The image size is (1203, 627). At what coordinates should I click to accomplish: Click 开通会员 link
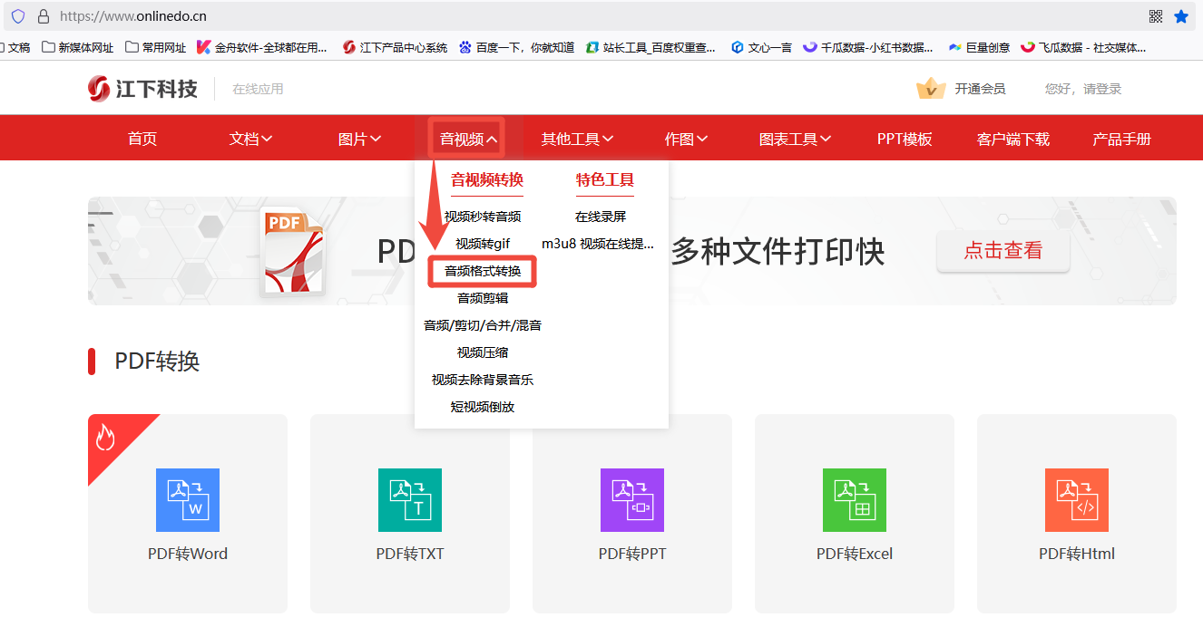pos(980,89)
